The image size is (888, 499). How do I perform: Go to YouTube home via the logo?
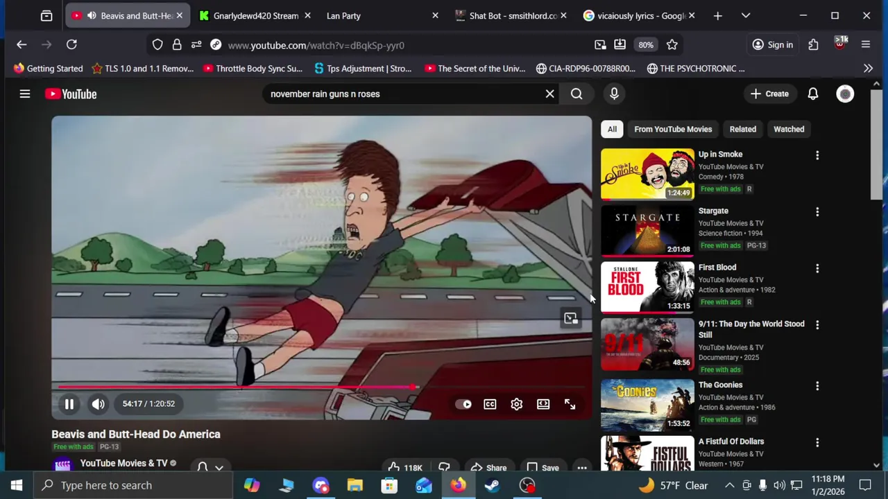pos(71,94)
